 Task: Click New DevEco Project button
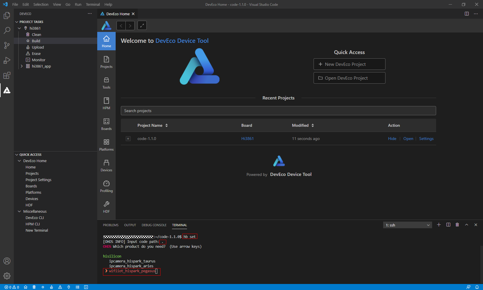click(349, 64)
